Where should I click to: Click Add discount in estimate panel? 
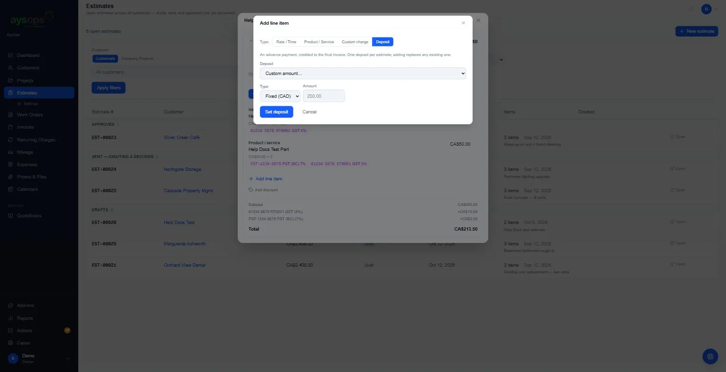click(x=263, y=190)
